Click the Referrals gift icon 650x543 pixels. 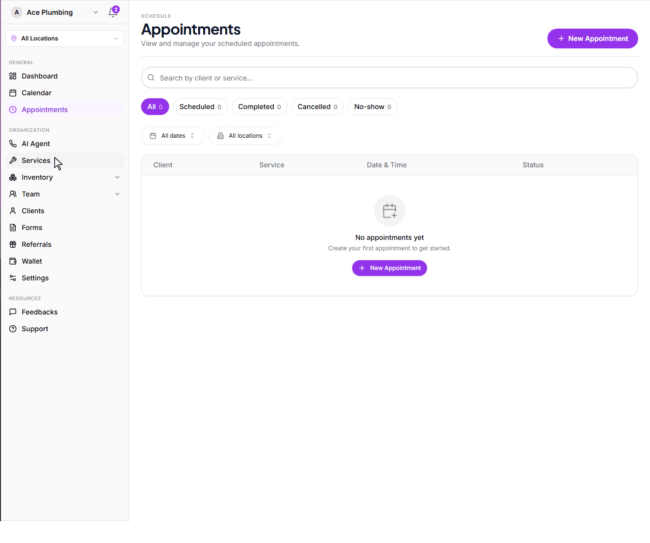click(x=13, y=244)
